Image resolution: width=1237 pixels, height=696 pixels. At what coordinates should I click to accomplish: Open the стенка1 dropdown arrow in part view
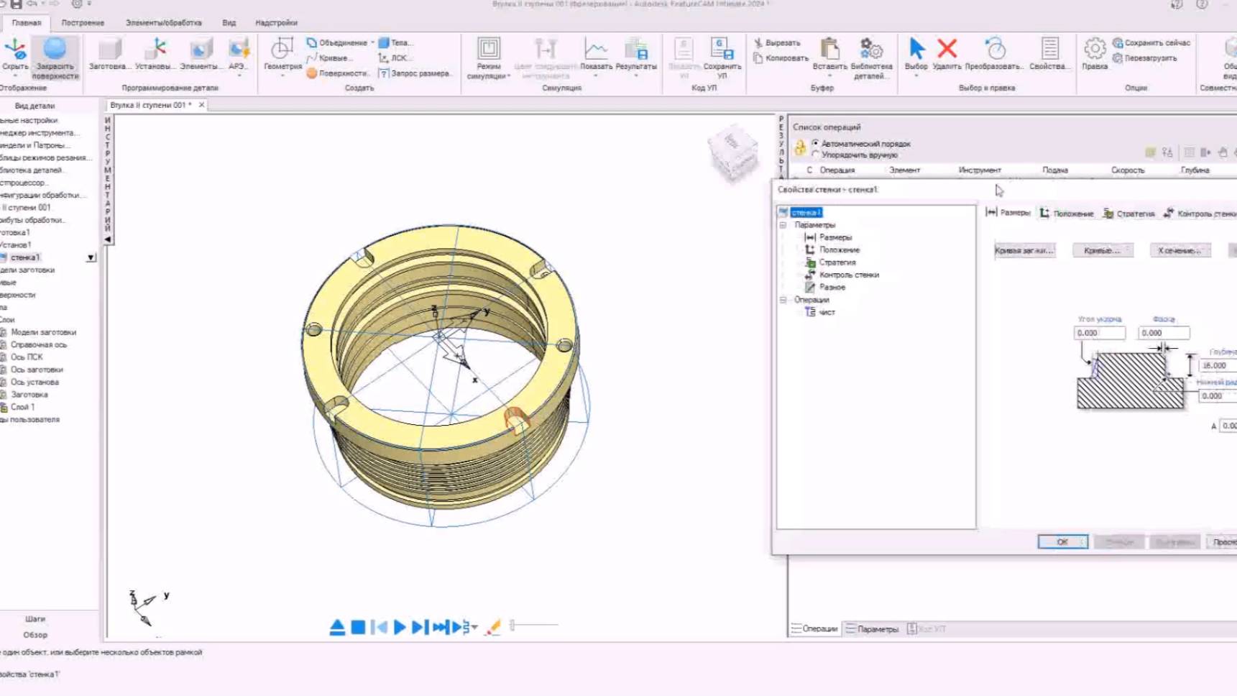point(91,257)
